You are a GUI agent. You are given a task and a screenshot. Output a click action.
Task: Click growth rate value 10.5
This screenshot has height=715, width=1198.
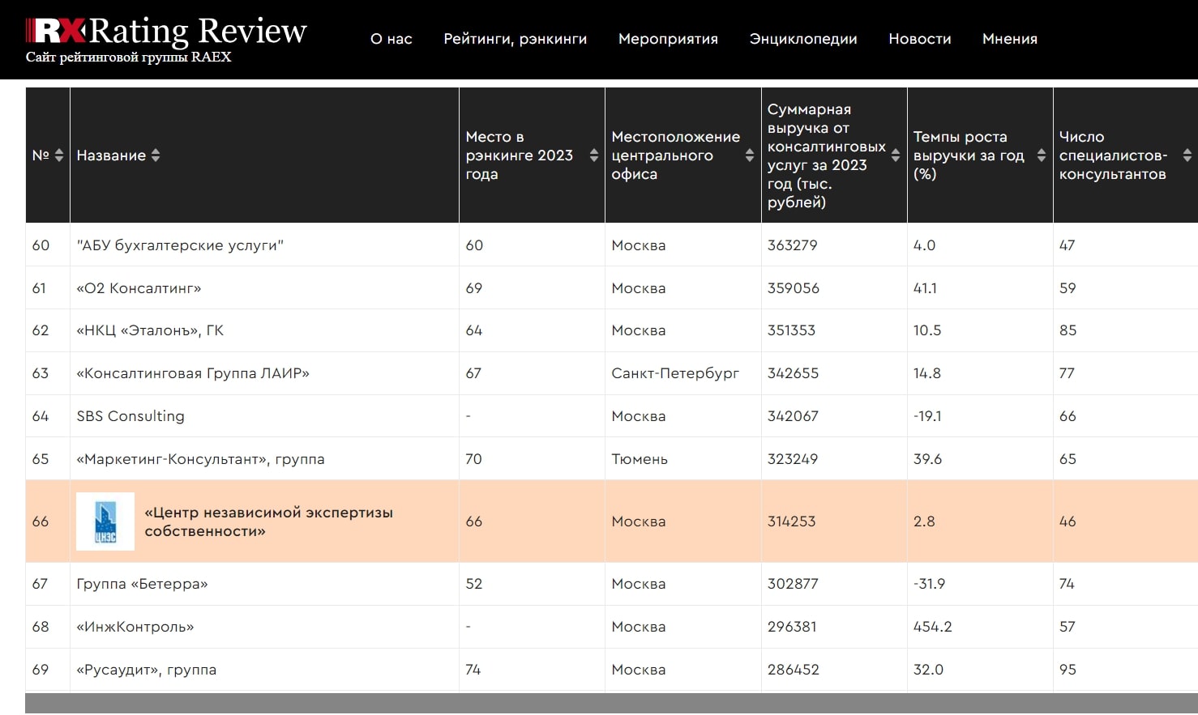(927, 330)
